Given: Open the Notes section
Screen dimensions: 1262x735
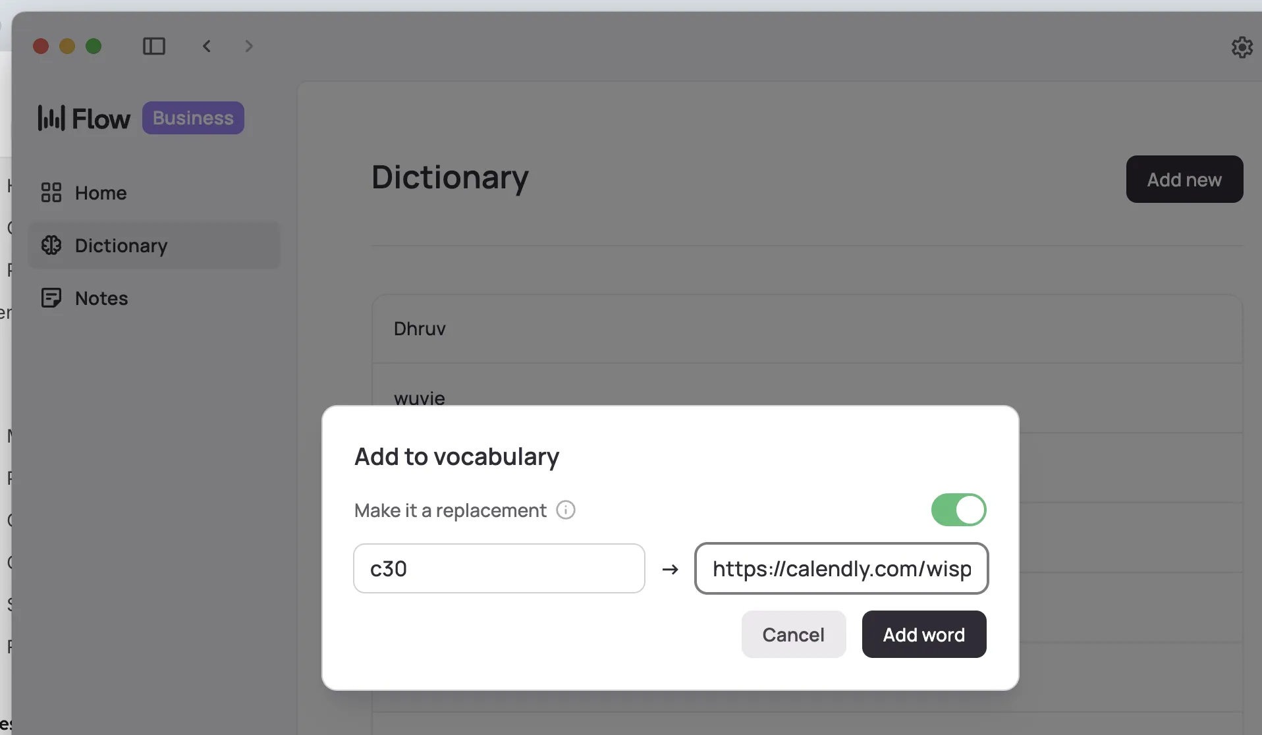Looking at the screenshot, I should 154,298.
